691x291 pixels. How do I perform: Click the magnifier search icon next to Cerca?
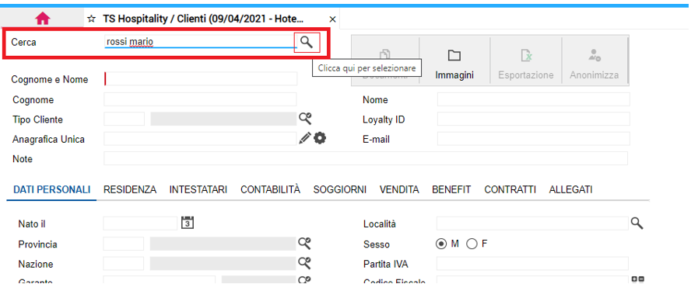pos(307,42)
